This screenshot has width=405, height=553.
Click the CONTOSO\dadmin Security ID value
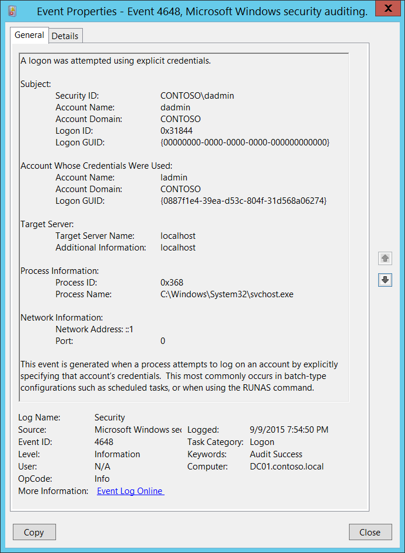(197, 96)
